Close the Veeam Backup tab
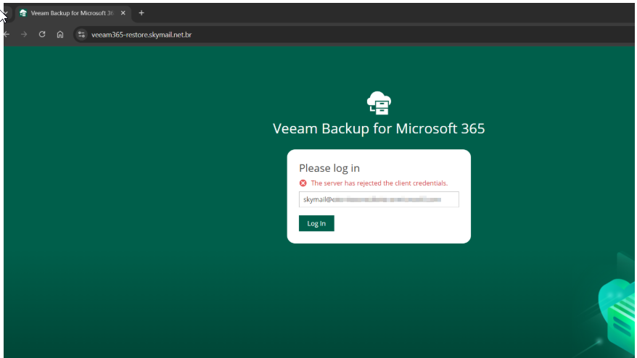The image size is (637, 358). coord(122,13)
